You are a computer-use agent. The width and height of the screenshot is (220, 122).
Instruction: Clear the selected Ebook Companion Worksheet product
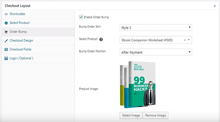pos(185,40)
